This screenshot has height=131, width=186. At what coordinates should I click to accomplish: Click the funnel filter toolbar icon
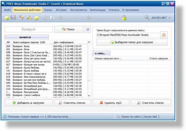point(22,18)
